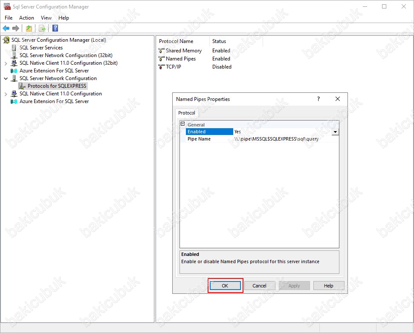The height and width of the screenshot is (333, 414).
Task: Click the blue Help toolbar icon
Action: coord(55,28)
